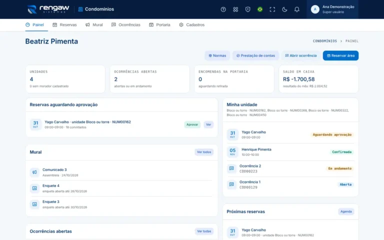This screenshot has width=384, height=240.
Task: Click Ver on Yago Carvalho reservation
Action: click(208, 124)
